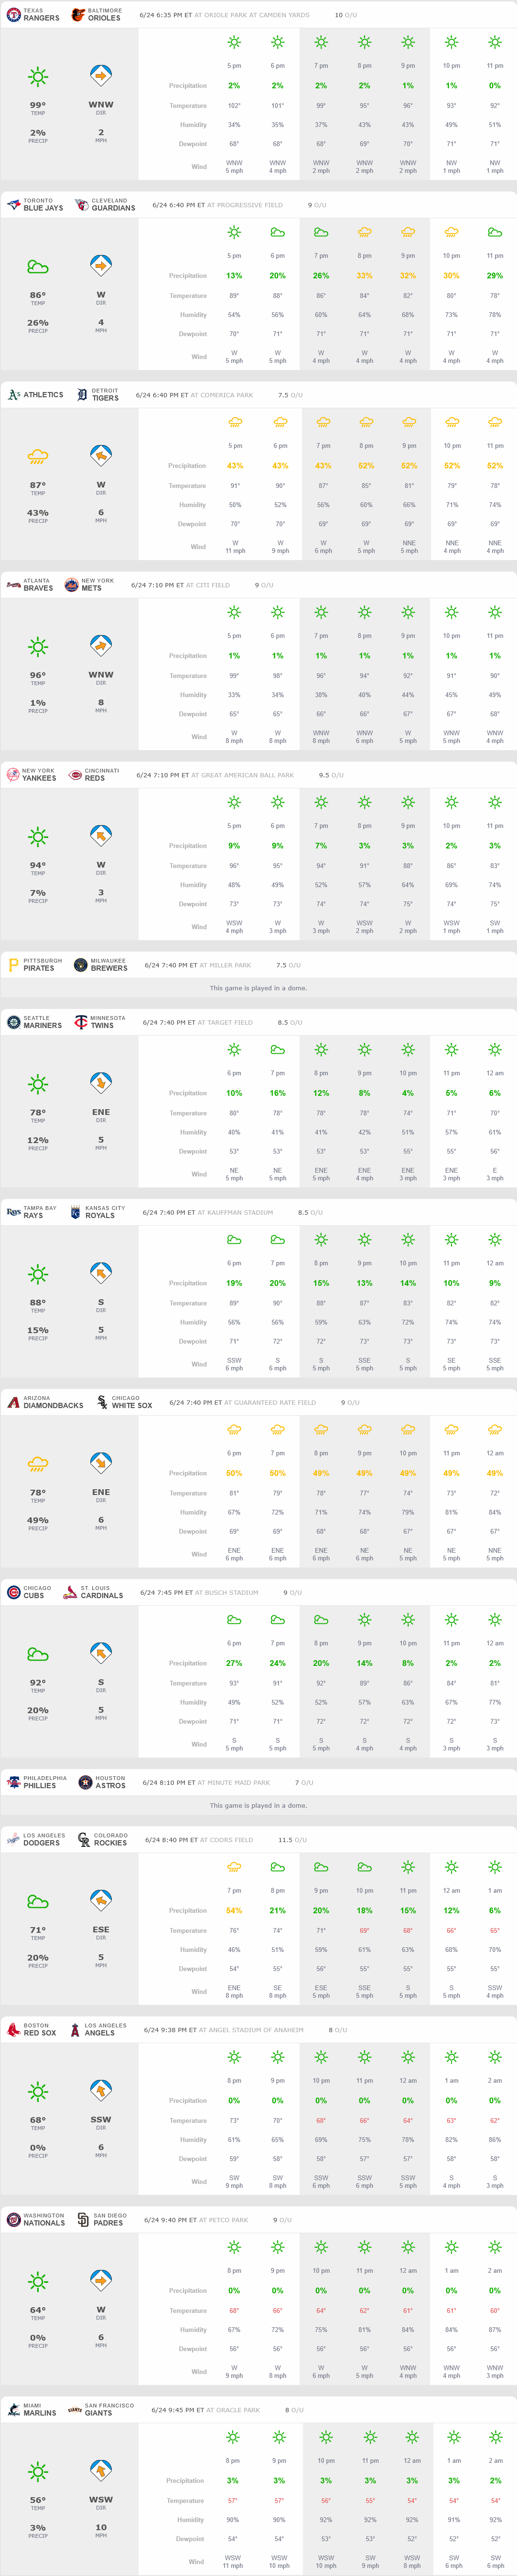Screen dimensions: 517x2576
Task: Click the 'AT ORACLE PARK' game info text
Action: coord(232,2409)
